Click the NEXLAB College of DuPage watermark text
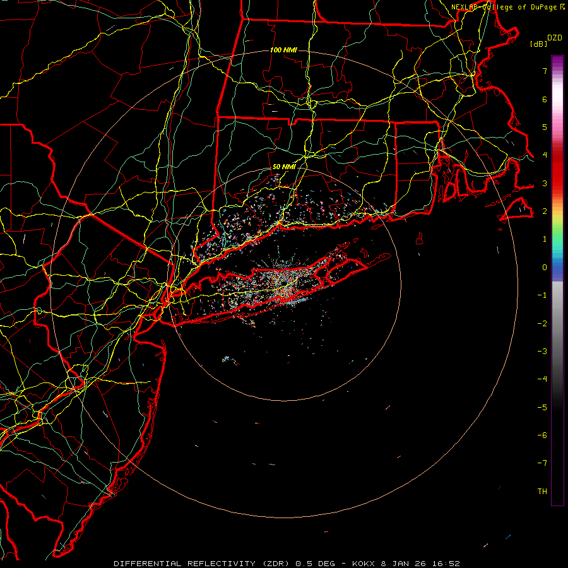Screen dimensions: 568x568 [507, 7]
